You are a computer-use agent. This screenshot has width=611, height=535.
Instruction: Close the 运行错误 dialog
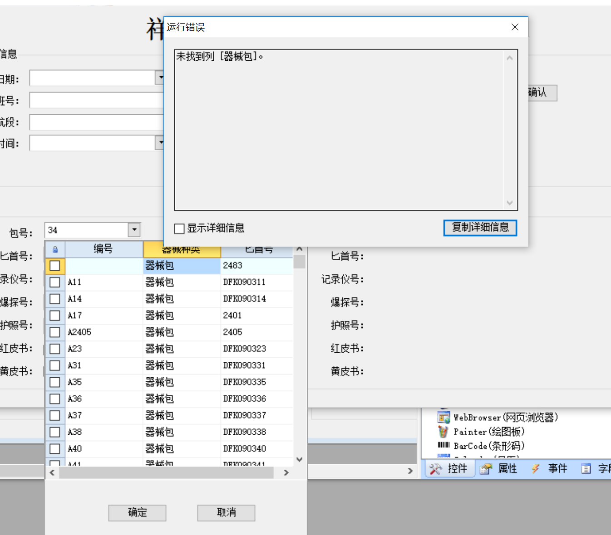click(515, 27)
